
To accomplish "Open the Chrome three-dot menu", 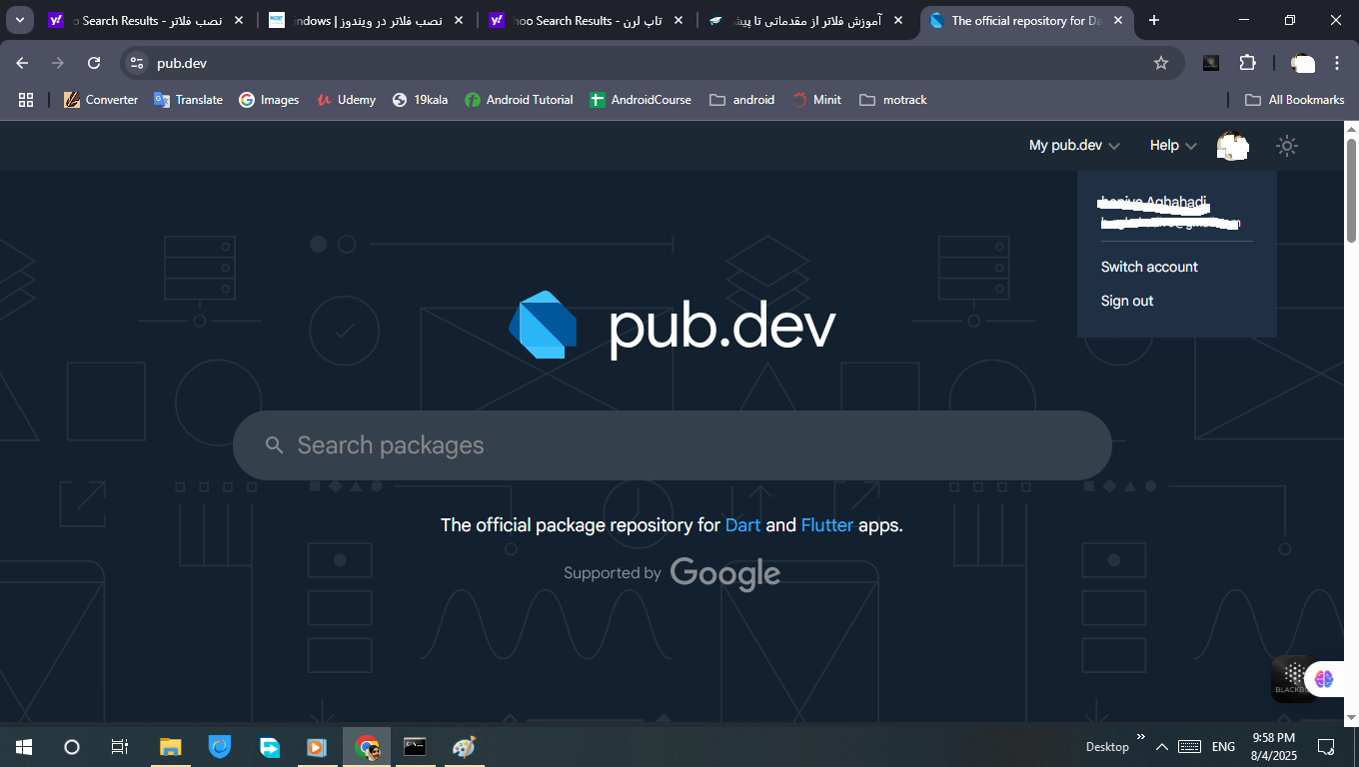I will pyautogui.click(x=1337, y=63).
